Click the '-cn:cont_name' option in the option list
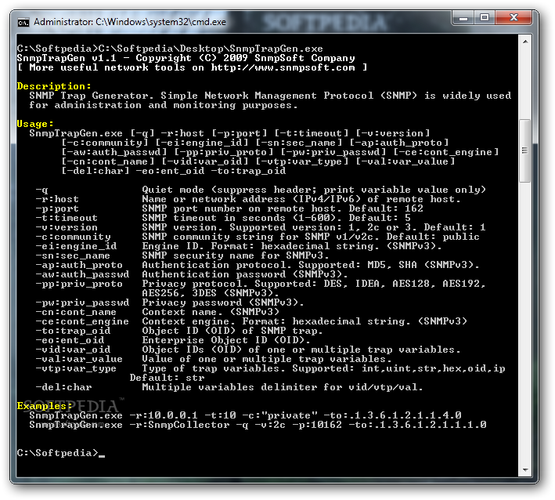Screen dimensions: 555x500 click(76, 312)
